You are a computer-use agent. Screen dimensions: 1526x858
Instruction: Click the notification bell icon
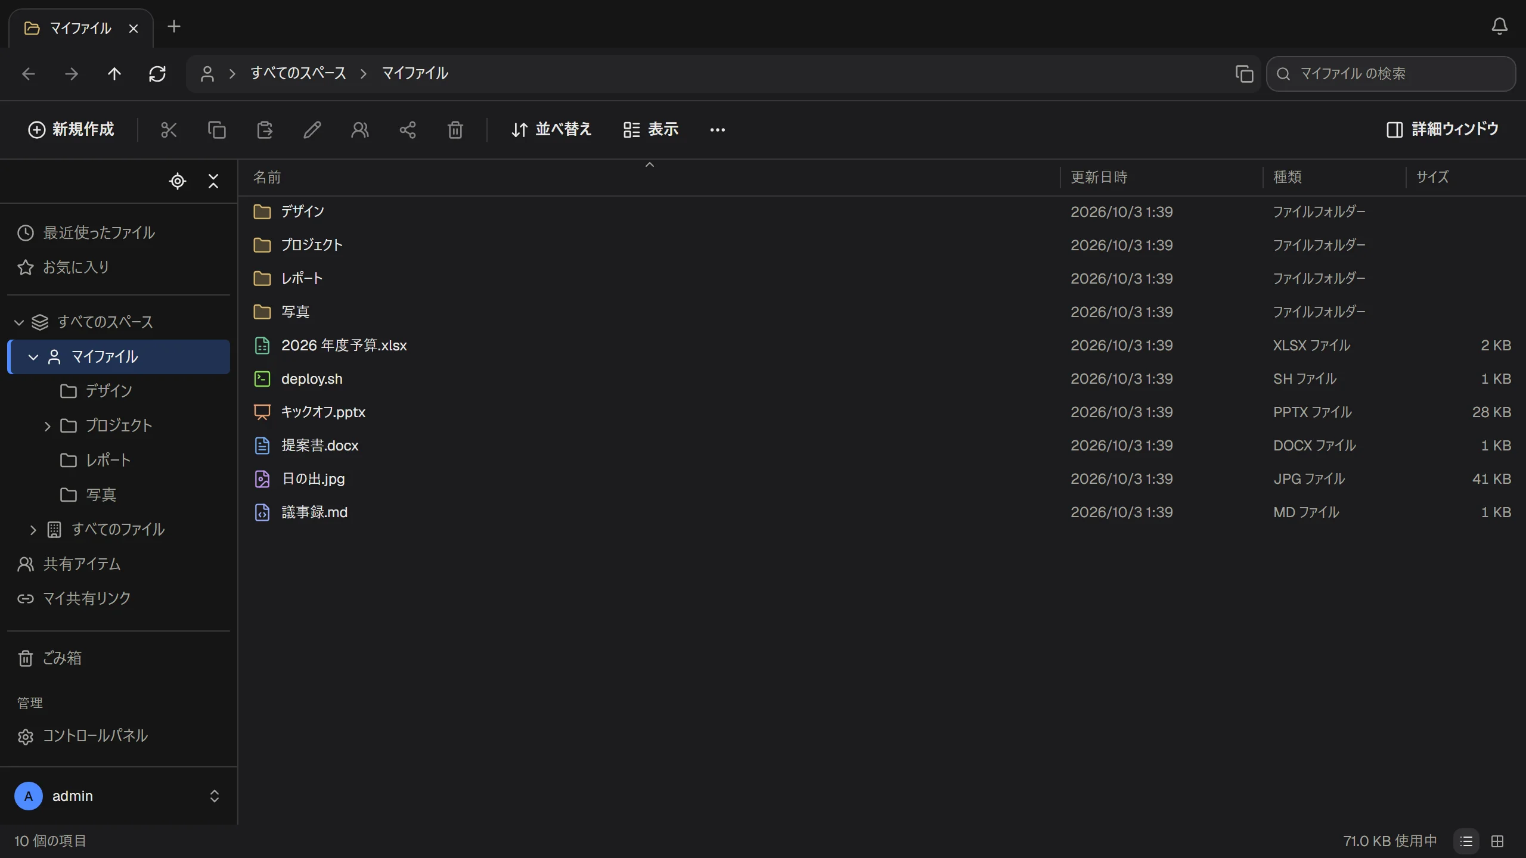coord(1499,26)
